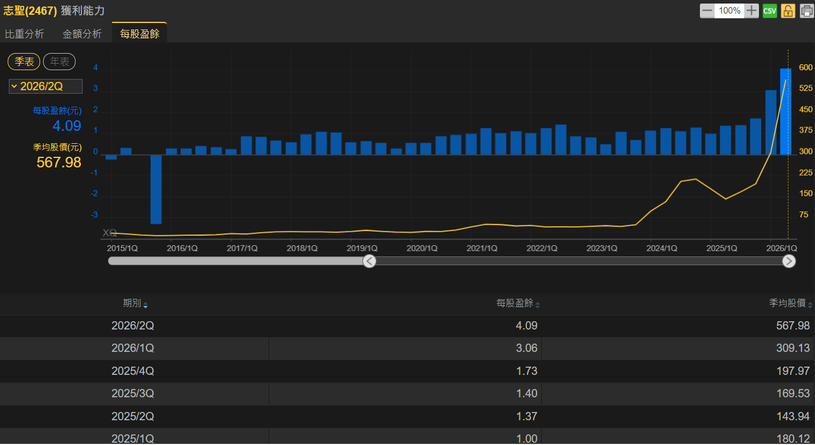The width and height of the screenshot is (815, 445).
Task: Switch to the 金額分析 tab
Action: (82, 34)
